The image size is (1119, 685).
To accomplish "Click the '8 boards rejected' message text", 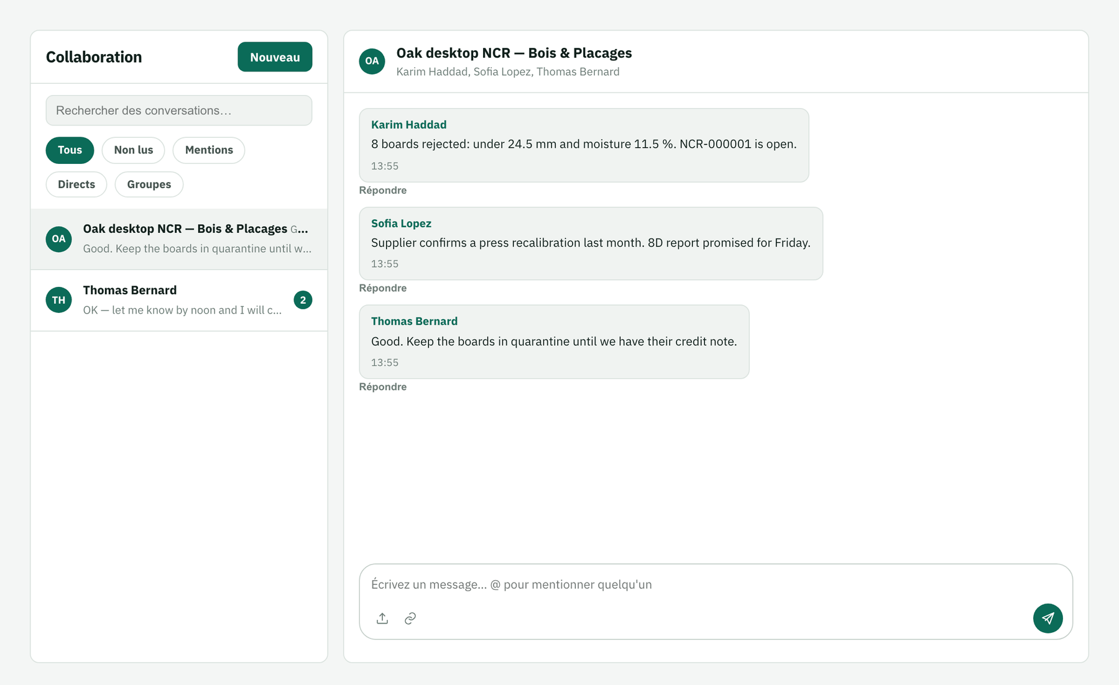I will 584,144.
